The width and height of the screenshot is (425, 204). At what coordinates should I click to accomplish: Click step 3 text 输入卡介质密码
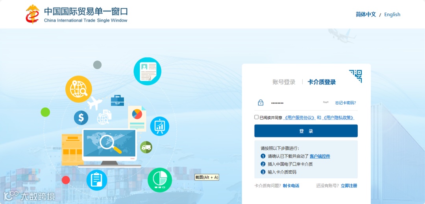(282, 172)
